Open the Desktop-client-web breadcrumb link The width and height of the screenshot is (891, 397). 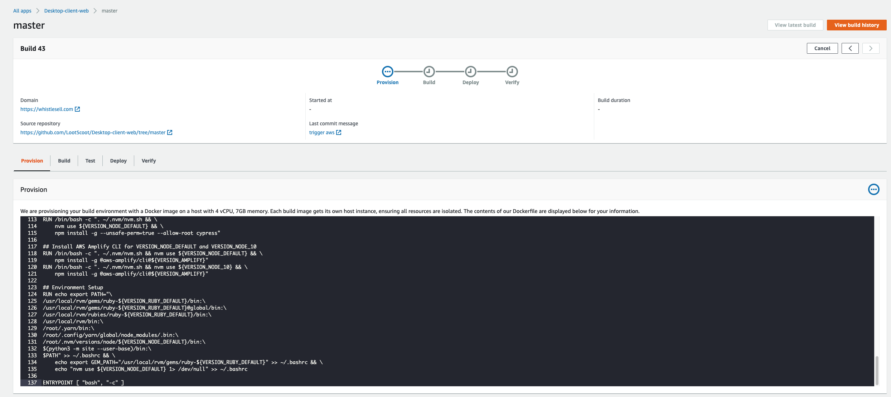click(66, 10)
